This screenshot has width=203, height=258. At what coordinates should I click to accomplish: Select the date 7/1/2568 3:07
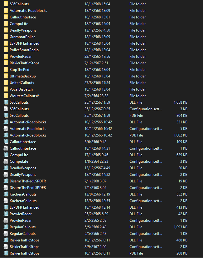coord(95,181)
